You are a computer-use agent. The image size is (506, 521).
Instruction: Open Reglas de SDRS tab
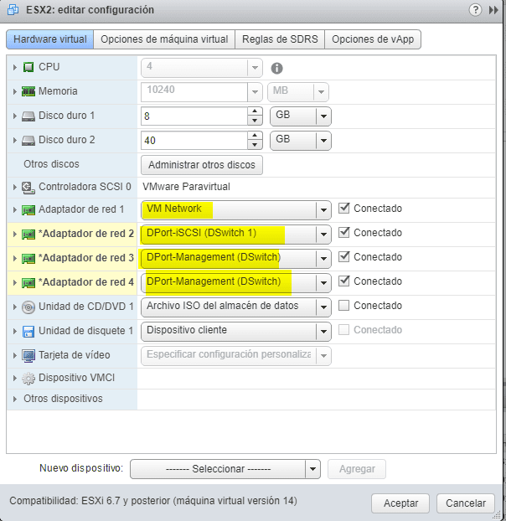(280, 39)
